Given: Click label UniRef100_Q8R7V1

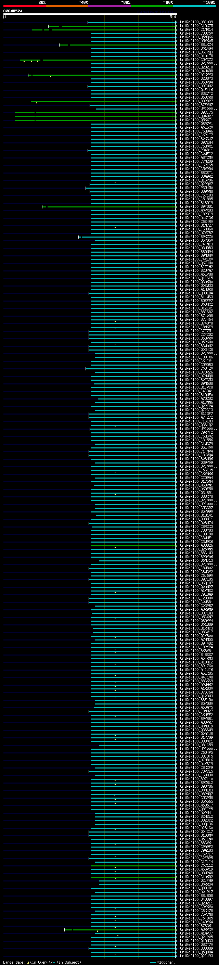Looking at the screenshot, I should [196, 124].
